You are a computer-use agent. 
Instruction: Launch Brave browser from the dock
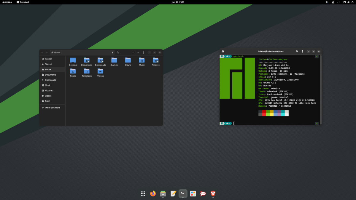[213, 193]
